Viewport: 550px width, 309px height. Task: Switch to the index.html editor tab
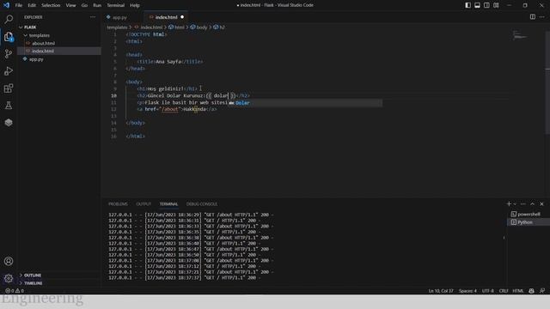pyautogui.click(x=166, y=17)
